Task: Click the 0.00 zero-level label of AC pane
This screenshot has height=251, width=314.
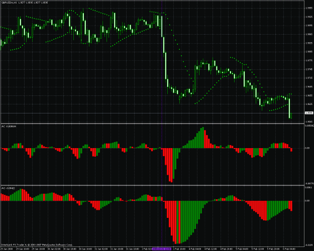Action: click(x=307, y=148)
